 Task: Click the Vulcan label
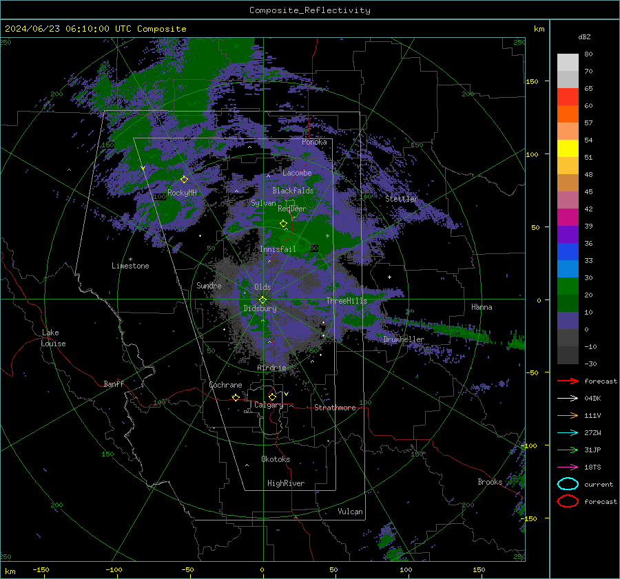click(x=350, y=512)
